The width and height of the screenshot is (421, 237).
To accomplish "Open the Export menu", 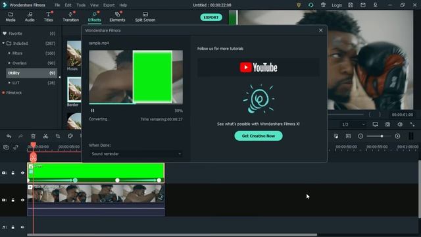I will point(109,5).
